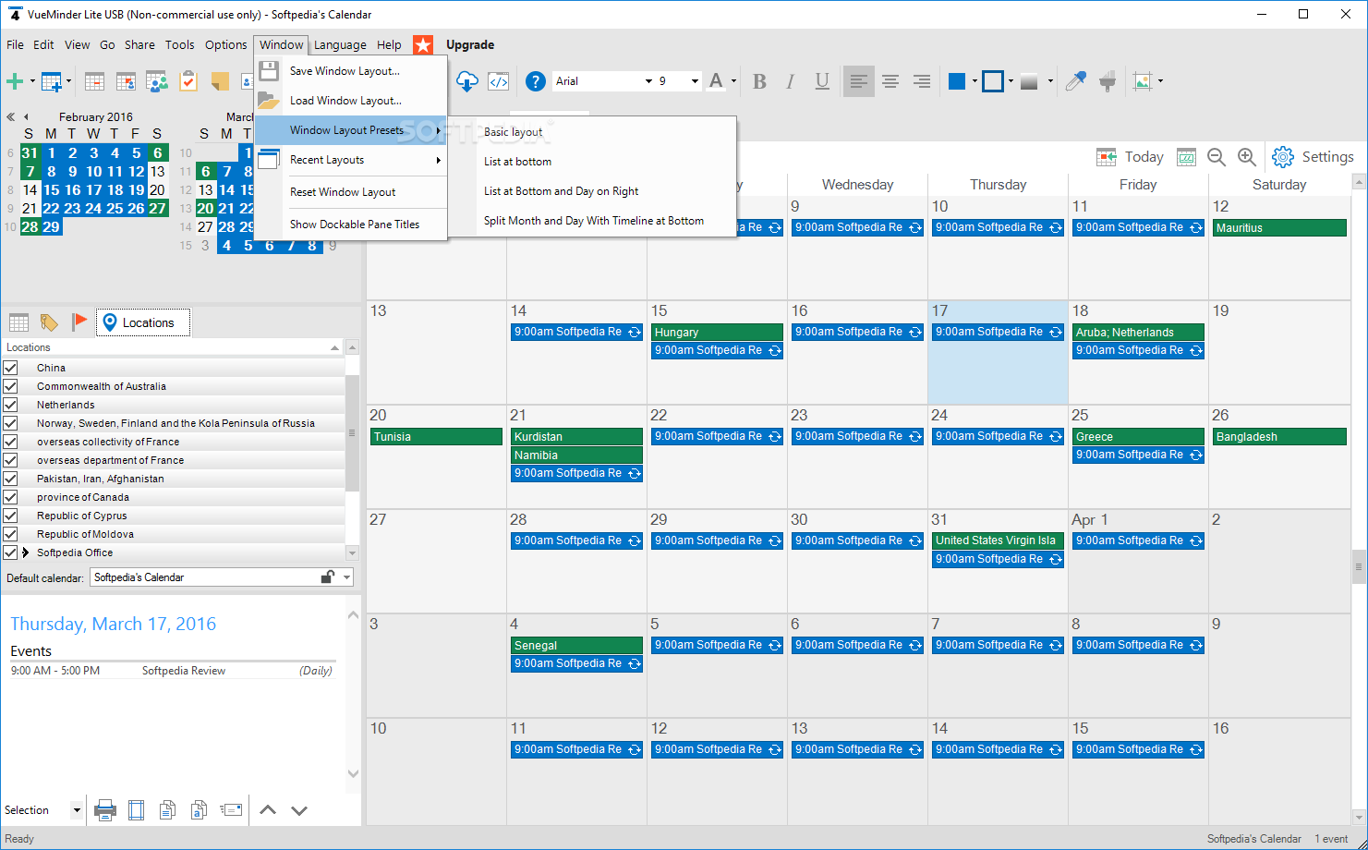Image resolution: width=1368 pixels, height=850 pixels.
Task: Click the email envelope icon in details pane
Action: pos(231,810)
